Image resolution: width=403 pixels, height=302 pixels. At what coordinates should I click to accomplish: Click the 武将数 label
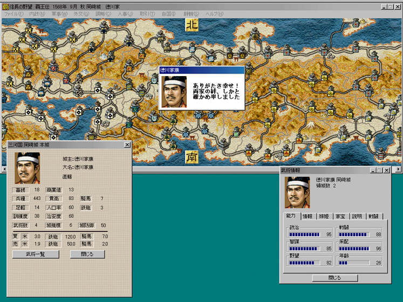(21, 225)
